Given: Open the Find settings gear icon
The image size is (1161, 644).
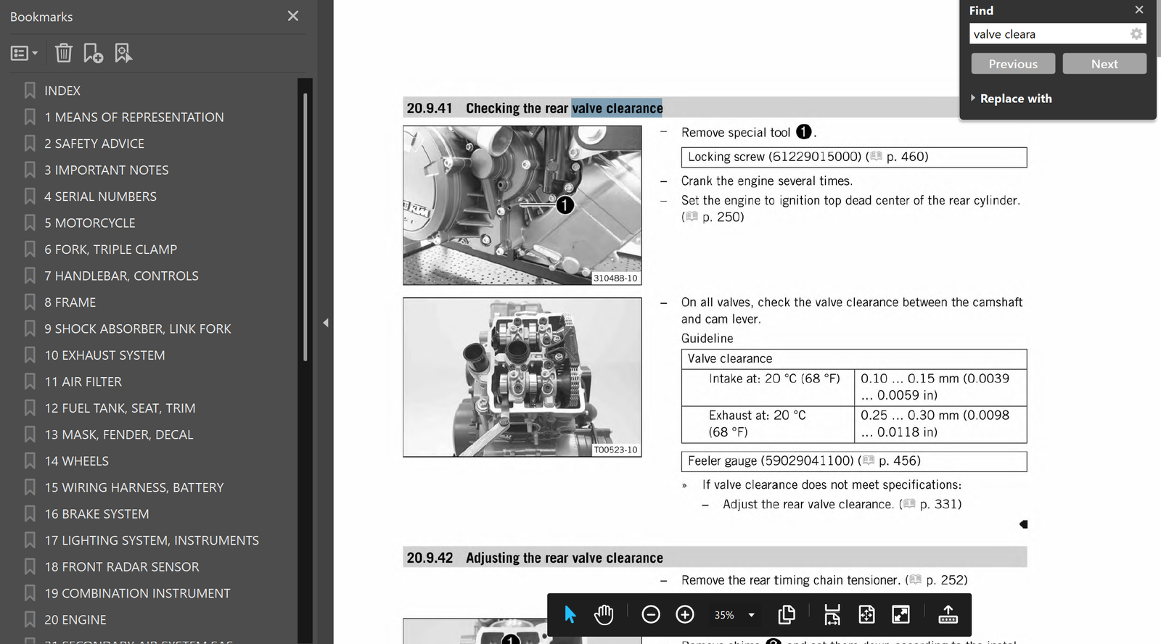Looking at the screenshot, I should coord(1136,34).
